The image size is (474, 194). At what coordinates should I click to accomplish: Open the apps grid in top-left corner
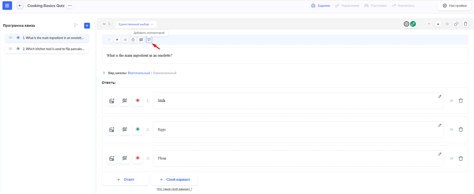[x=7, y=6]
